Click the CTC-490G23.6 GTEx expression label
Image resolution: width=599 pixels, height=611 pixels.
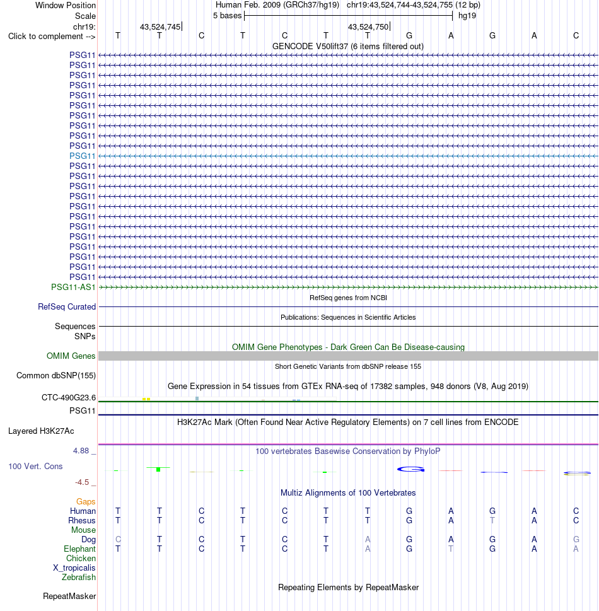(x=69, y=397)
